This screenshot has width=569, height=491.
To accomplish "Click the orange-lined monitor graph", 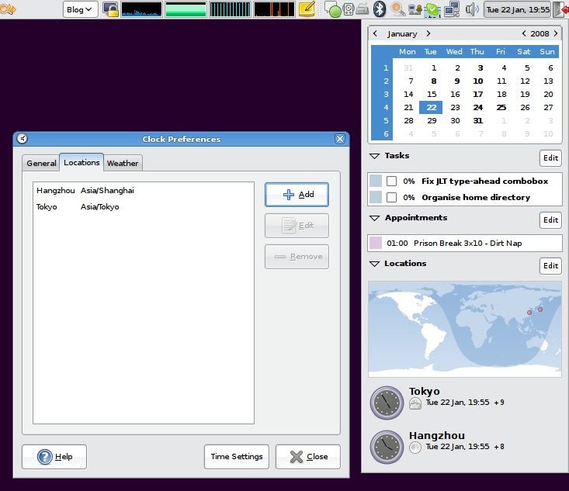I will pyautogui.click(x=274, y=9).
